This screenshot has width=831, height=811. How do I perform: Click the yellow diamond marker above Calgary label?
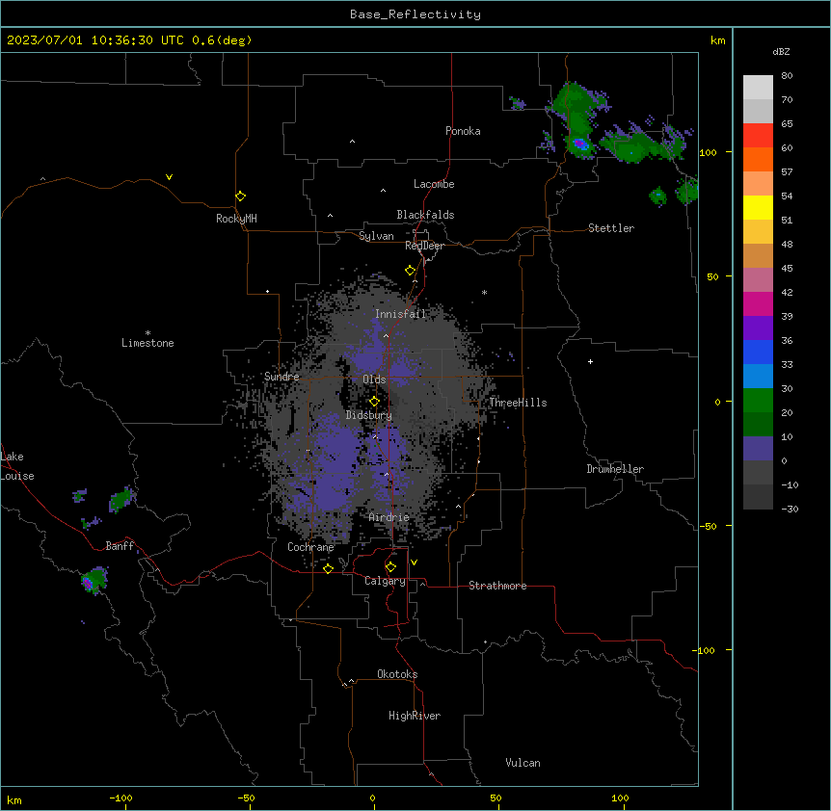pos(390,567)
